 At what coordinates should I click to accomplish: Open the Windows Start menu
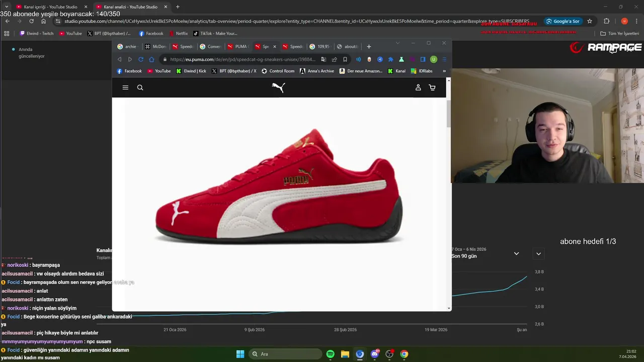(x=240, y=354)
